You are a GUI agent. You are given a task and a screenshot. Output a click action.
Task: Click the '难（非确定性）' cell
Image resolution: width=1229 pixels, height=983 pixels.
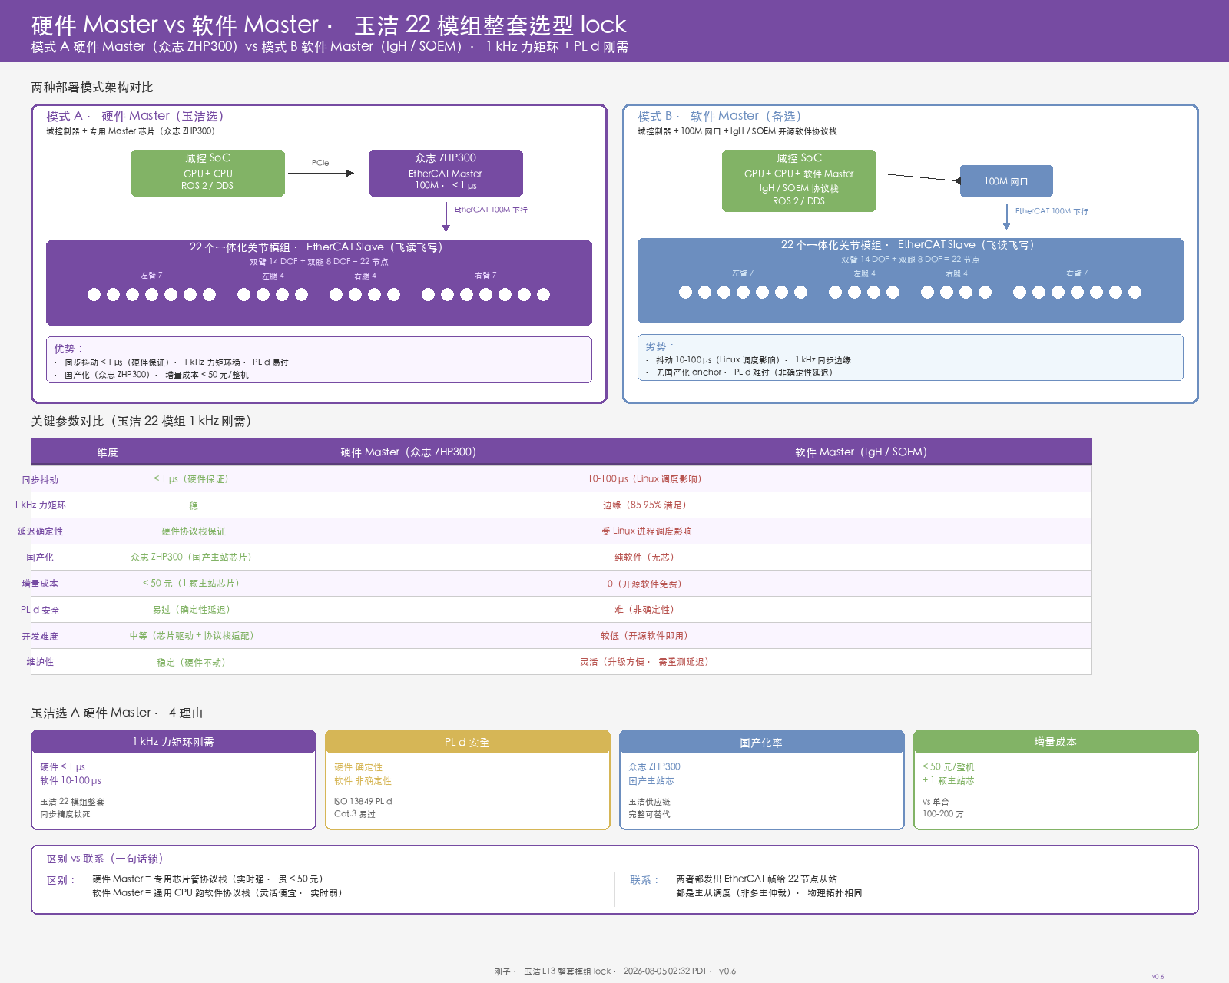(x=644, y=610)
